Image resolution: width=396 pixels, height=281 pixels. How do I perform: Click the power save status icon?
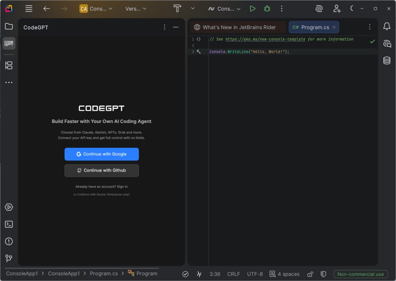tap(199, 274)
